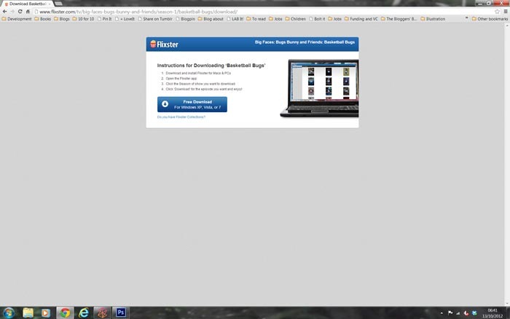Screen dimensions: 510x319
Task: Open the Illustration bookmarks folder
Action: (433, 19)
